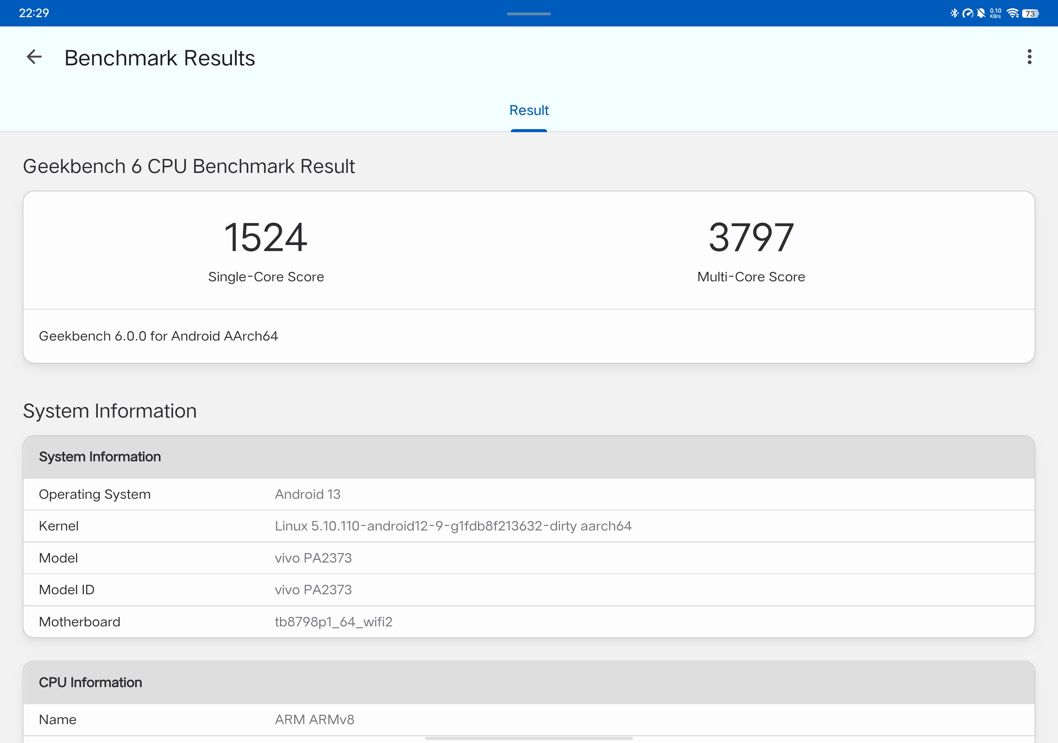Click Geekbench 6.0.0 for Android AArch64 text
1058x743 pixels.
tap(159, 336)
